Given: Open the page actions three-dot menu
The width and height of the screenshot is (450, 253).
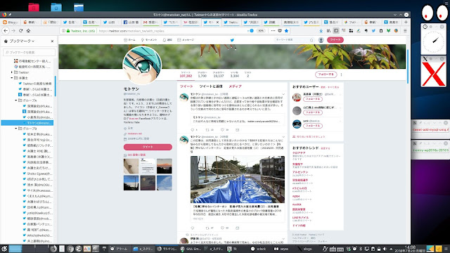Looking at the screenshot, I should pyautogui.click(x=273, y=31).
